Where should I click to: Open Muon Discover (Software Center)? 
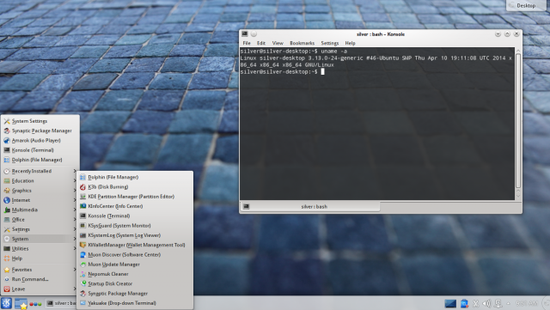[135, 254]
